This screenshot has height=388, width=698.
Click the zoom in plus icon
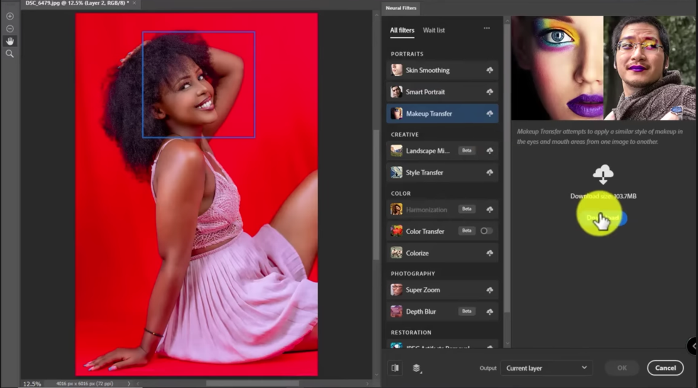tap(10, 16)
